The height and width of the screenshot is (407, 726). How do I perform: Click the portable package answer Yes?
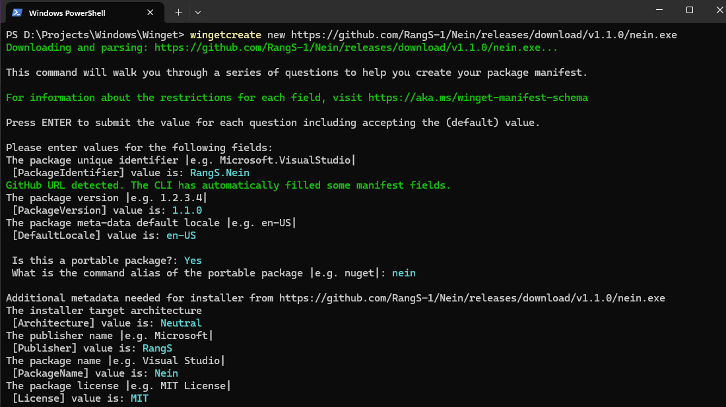coord(193,261)
